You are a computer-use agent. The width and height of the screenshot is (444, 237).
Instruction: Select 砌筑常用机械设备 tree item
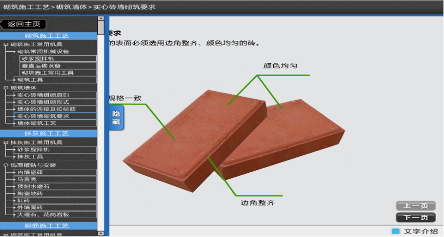coord(43,51)
